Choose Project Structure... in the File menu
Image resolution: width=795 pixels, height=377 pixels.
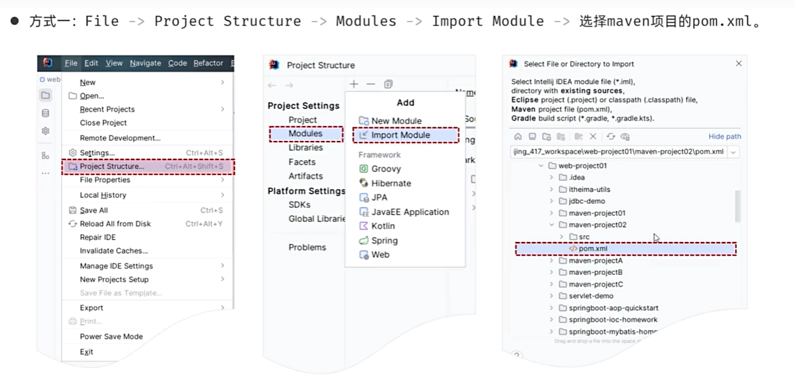tap(148, 166)
